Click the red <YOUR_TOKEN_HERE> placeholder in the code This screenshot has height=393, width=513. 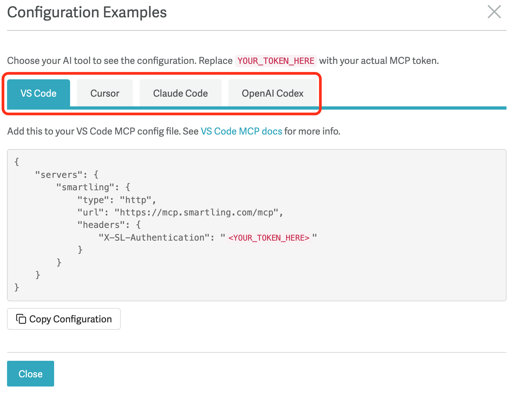click(x=269, y=238)
